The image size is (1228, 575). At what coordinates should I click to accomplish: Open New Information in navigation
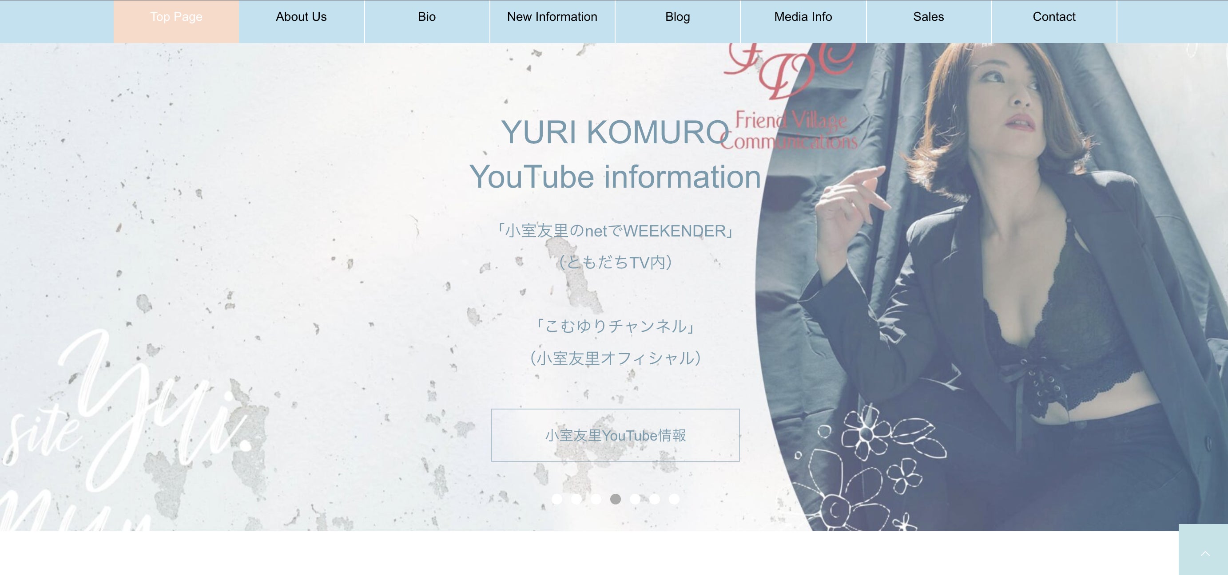click(552, 17)
